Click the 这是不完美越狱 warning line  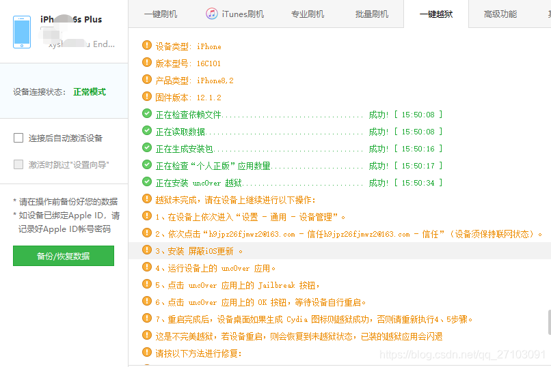click(299, 336)
